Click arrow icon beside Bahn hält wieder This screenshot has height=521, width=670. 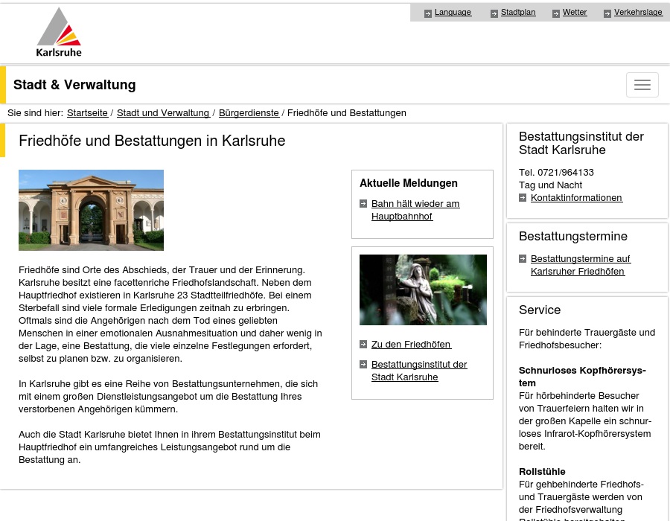363,204
